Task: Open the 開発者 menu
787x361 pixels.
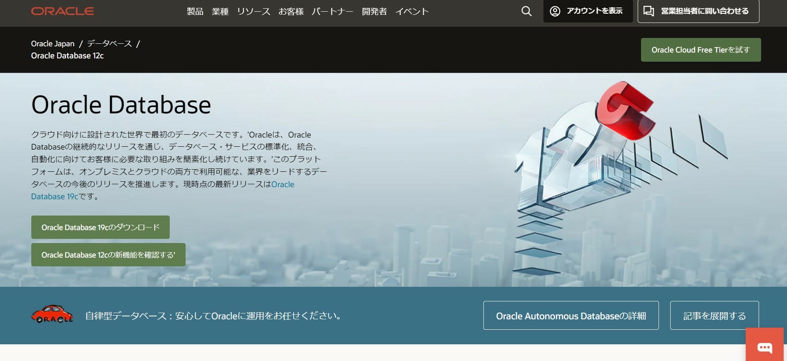Action: point(374,11)
